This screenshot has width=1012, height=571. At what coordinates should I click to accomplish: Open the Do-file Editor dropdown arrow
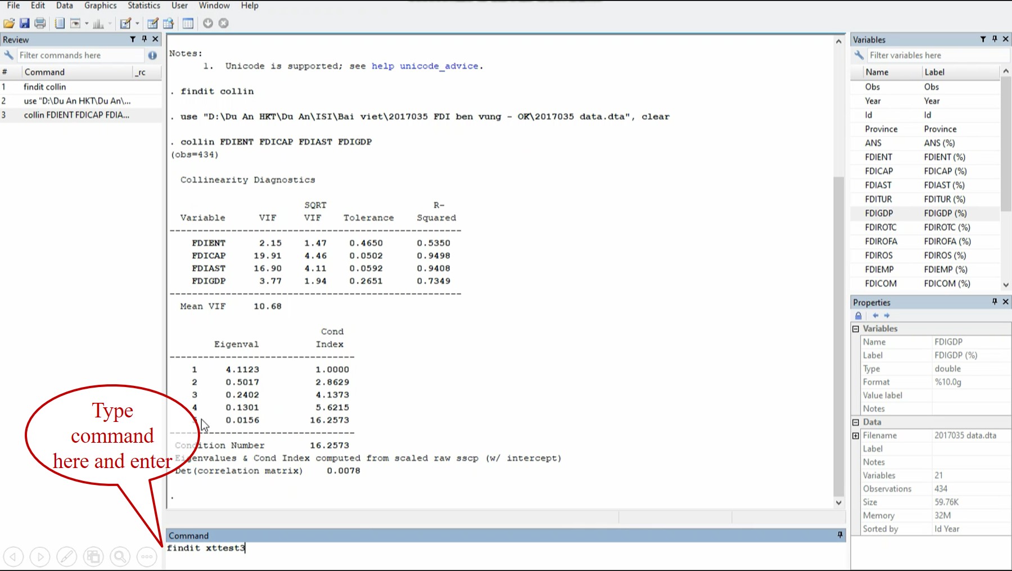pyautogui.click(x=137, y=24)
